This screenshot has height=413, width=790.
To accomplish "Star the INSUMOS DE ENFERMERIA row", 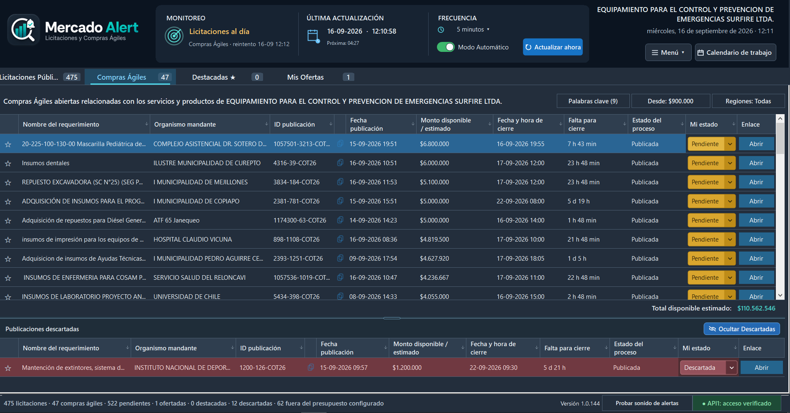I will pyautogui.click(x=8, y=278).
